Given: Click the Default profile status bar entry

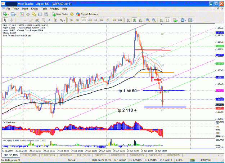Looking at the screenshot, I should (x=72, y=160).
